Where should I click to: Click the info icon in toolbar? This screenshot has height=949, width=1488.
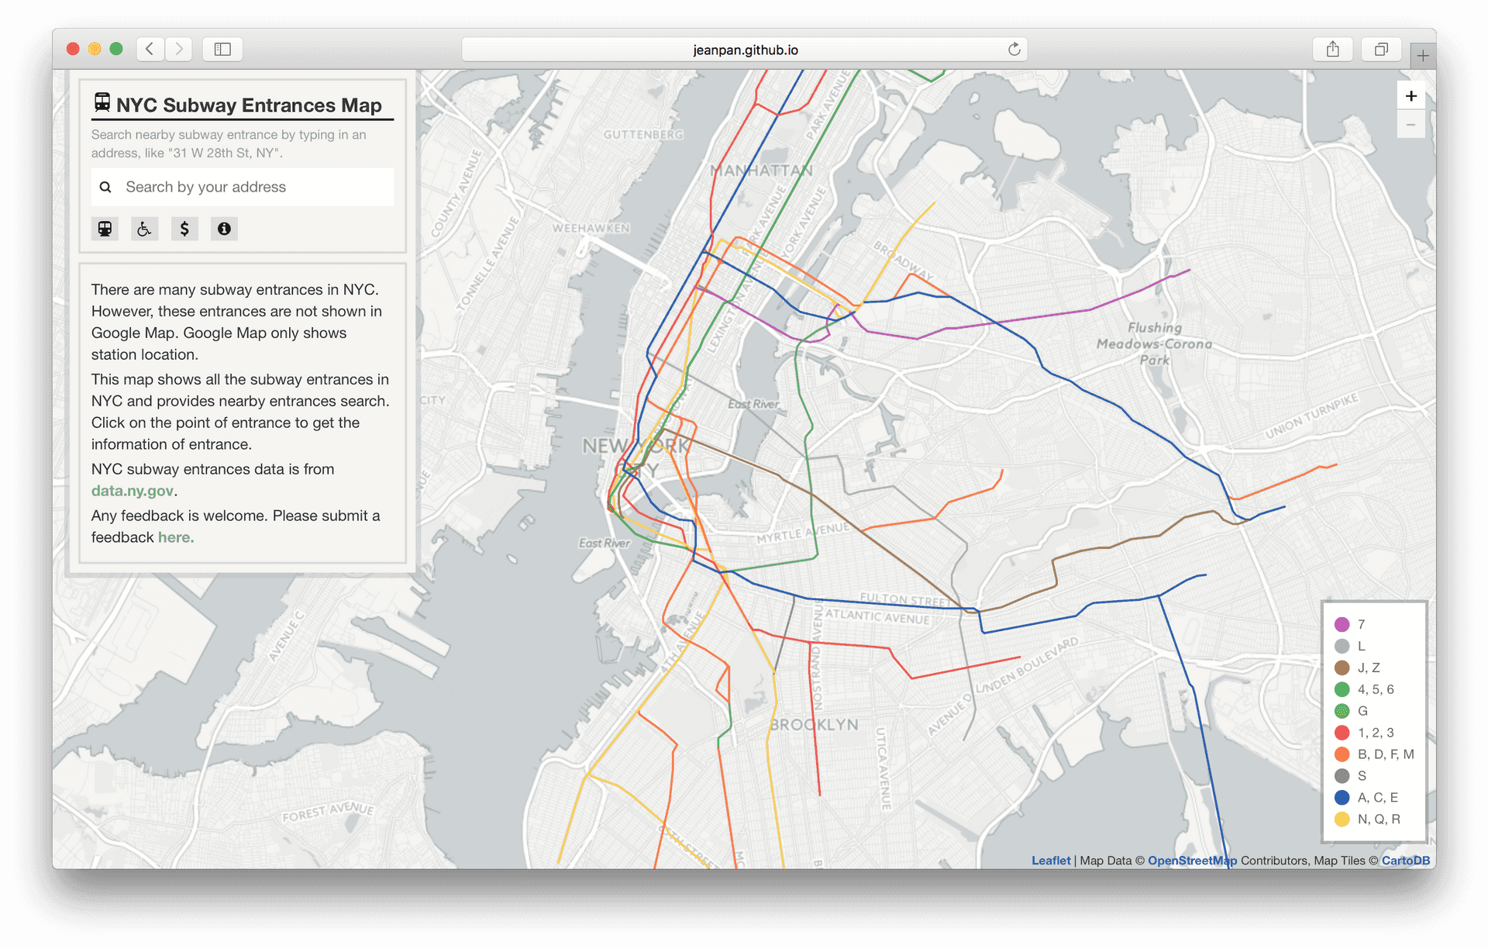[x=223, y=228]
